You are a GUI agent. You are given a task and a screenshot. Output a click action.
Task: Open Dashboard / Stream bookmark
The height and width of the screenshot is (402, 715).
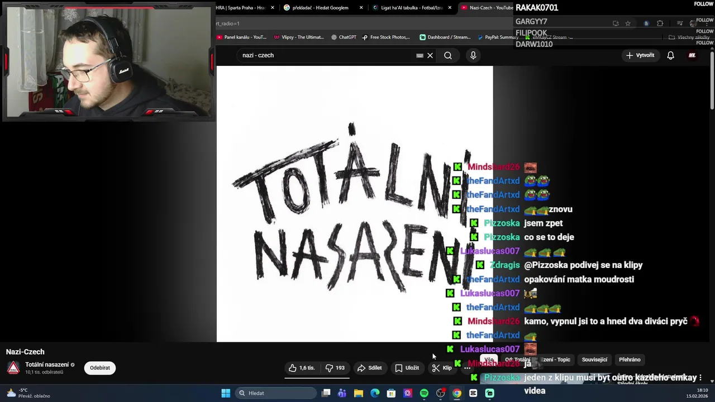pos(445,37)
